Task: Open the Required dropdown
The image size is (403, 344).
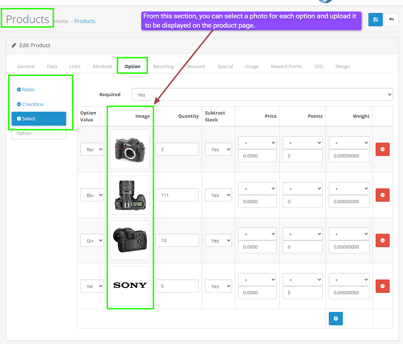Action: [x=262, y=95]
